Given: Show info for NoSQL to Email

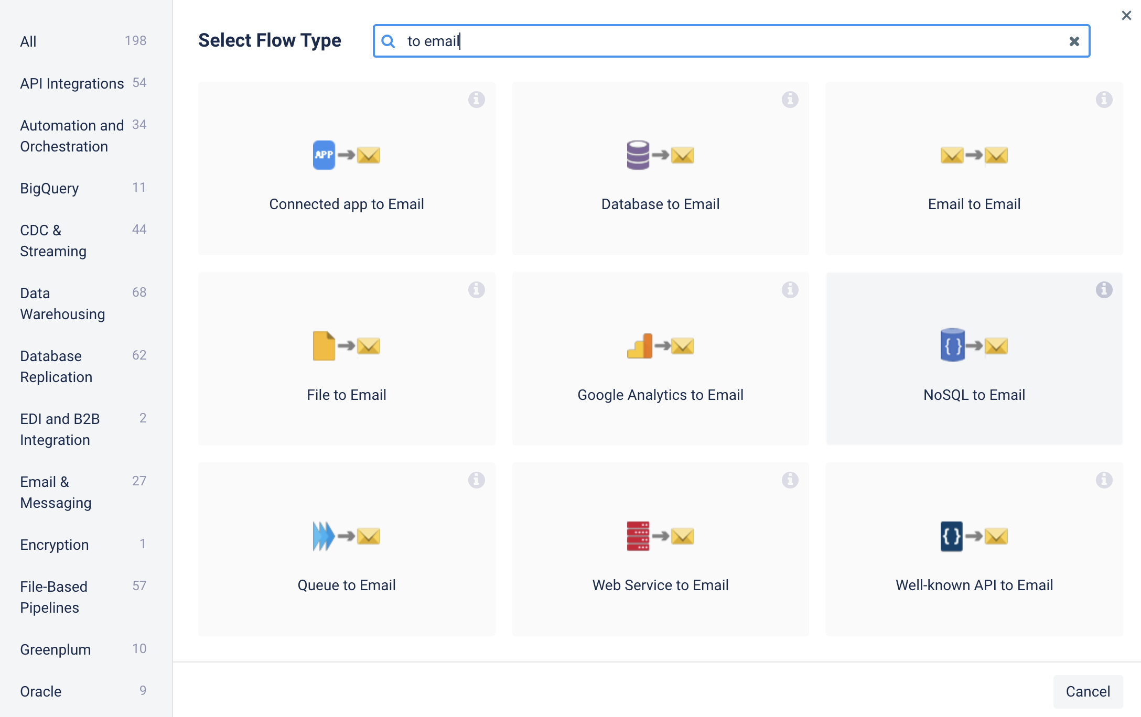Looking at the screenshot, I should click(x=1104, y=289).
